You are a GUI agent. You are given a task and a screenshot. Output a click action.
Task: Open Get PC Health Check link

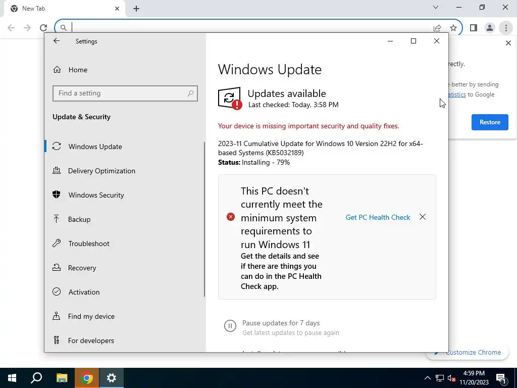click(x=378, y=217)
